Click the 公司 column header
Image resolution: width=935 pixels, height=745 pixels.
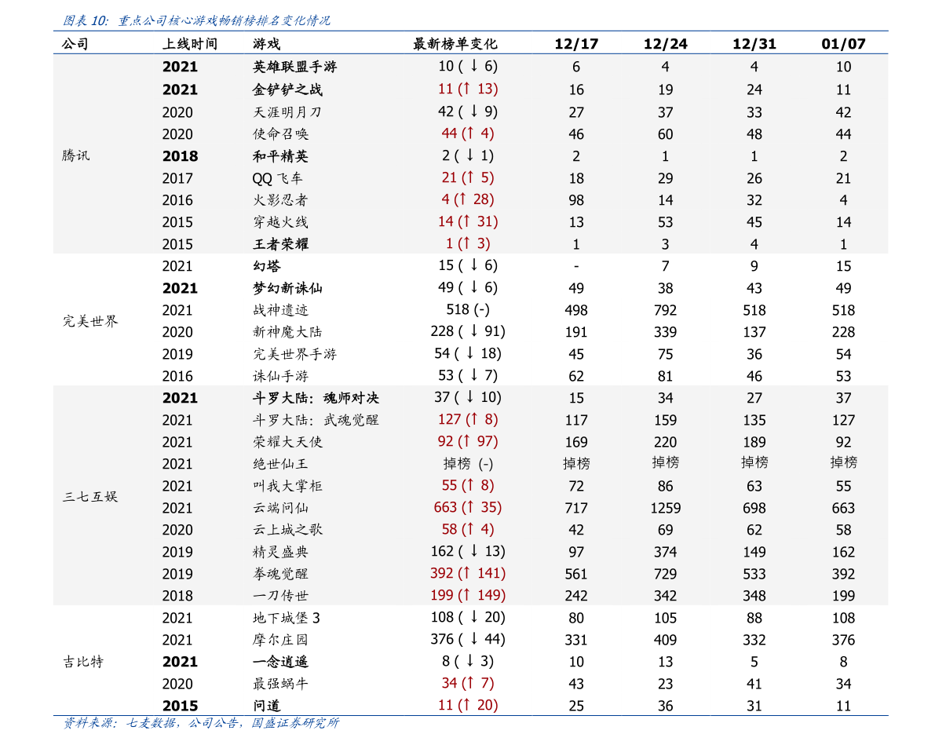(75, 44)
